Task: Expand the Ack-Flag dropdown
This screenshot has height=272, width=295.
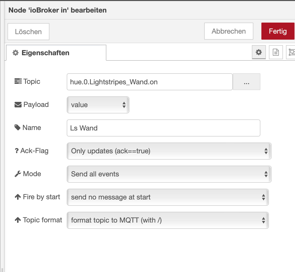Action: pos(169,151)
